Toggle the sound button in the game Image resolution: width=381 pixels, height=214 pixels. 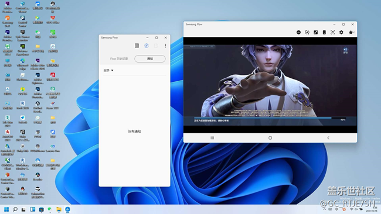point(345,50)
